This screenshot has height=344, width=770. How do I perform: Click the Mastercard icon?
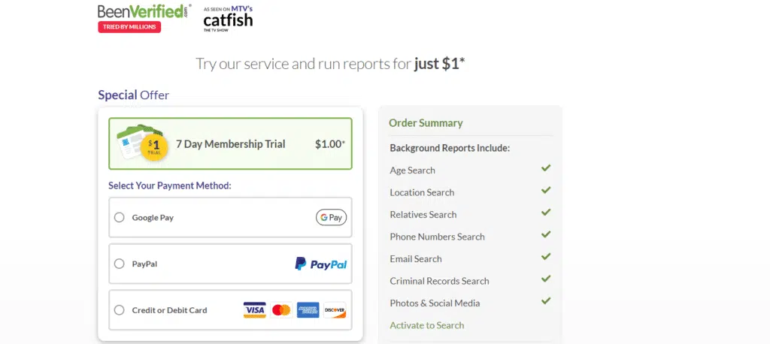[281, 310]
